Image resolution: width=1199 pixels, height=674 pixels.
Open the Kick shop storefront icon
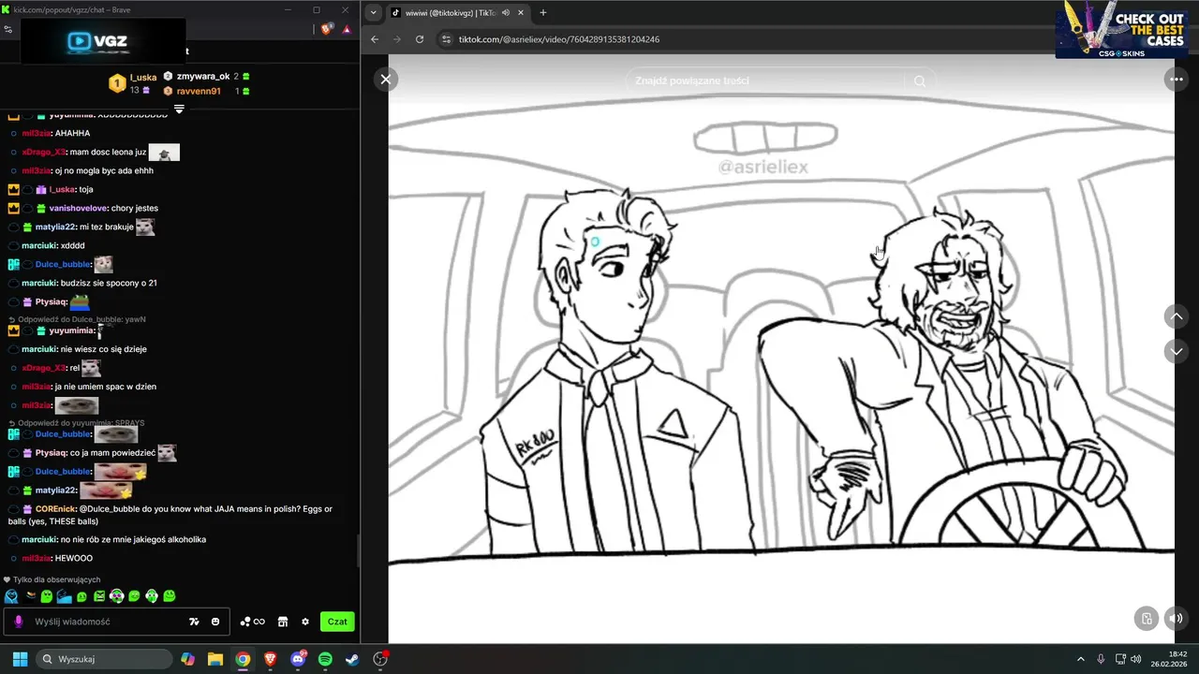tap(282, 622)
